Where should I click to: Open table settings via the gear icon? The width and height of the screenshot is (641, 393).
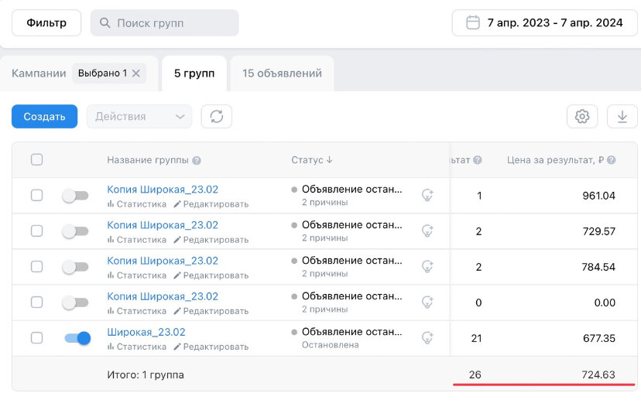click(x=582, y=116)
